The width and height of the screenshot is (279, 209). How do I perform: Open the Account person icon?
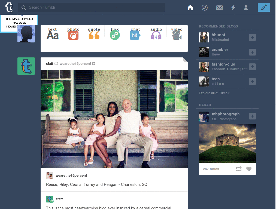point(246,8)
